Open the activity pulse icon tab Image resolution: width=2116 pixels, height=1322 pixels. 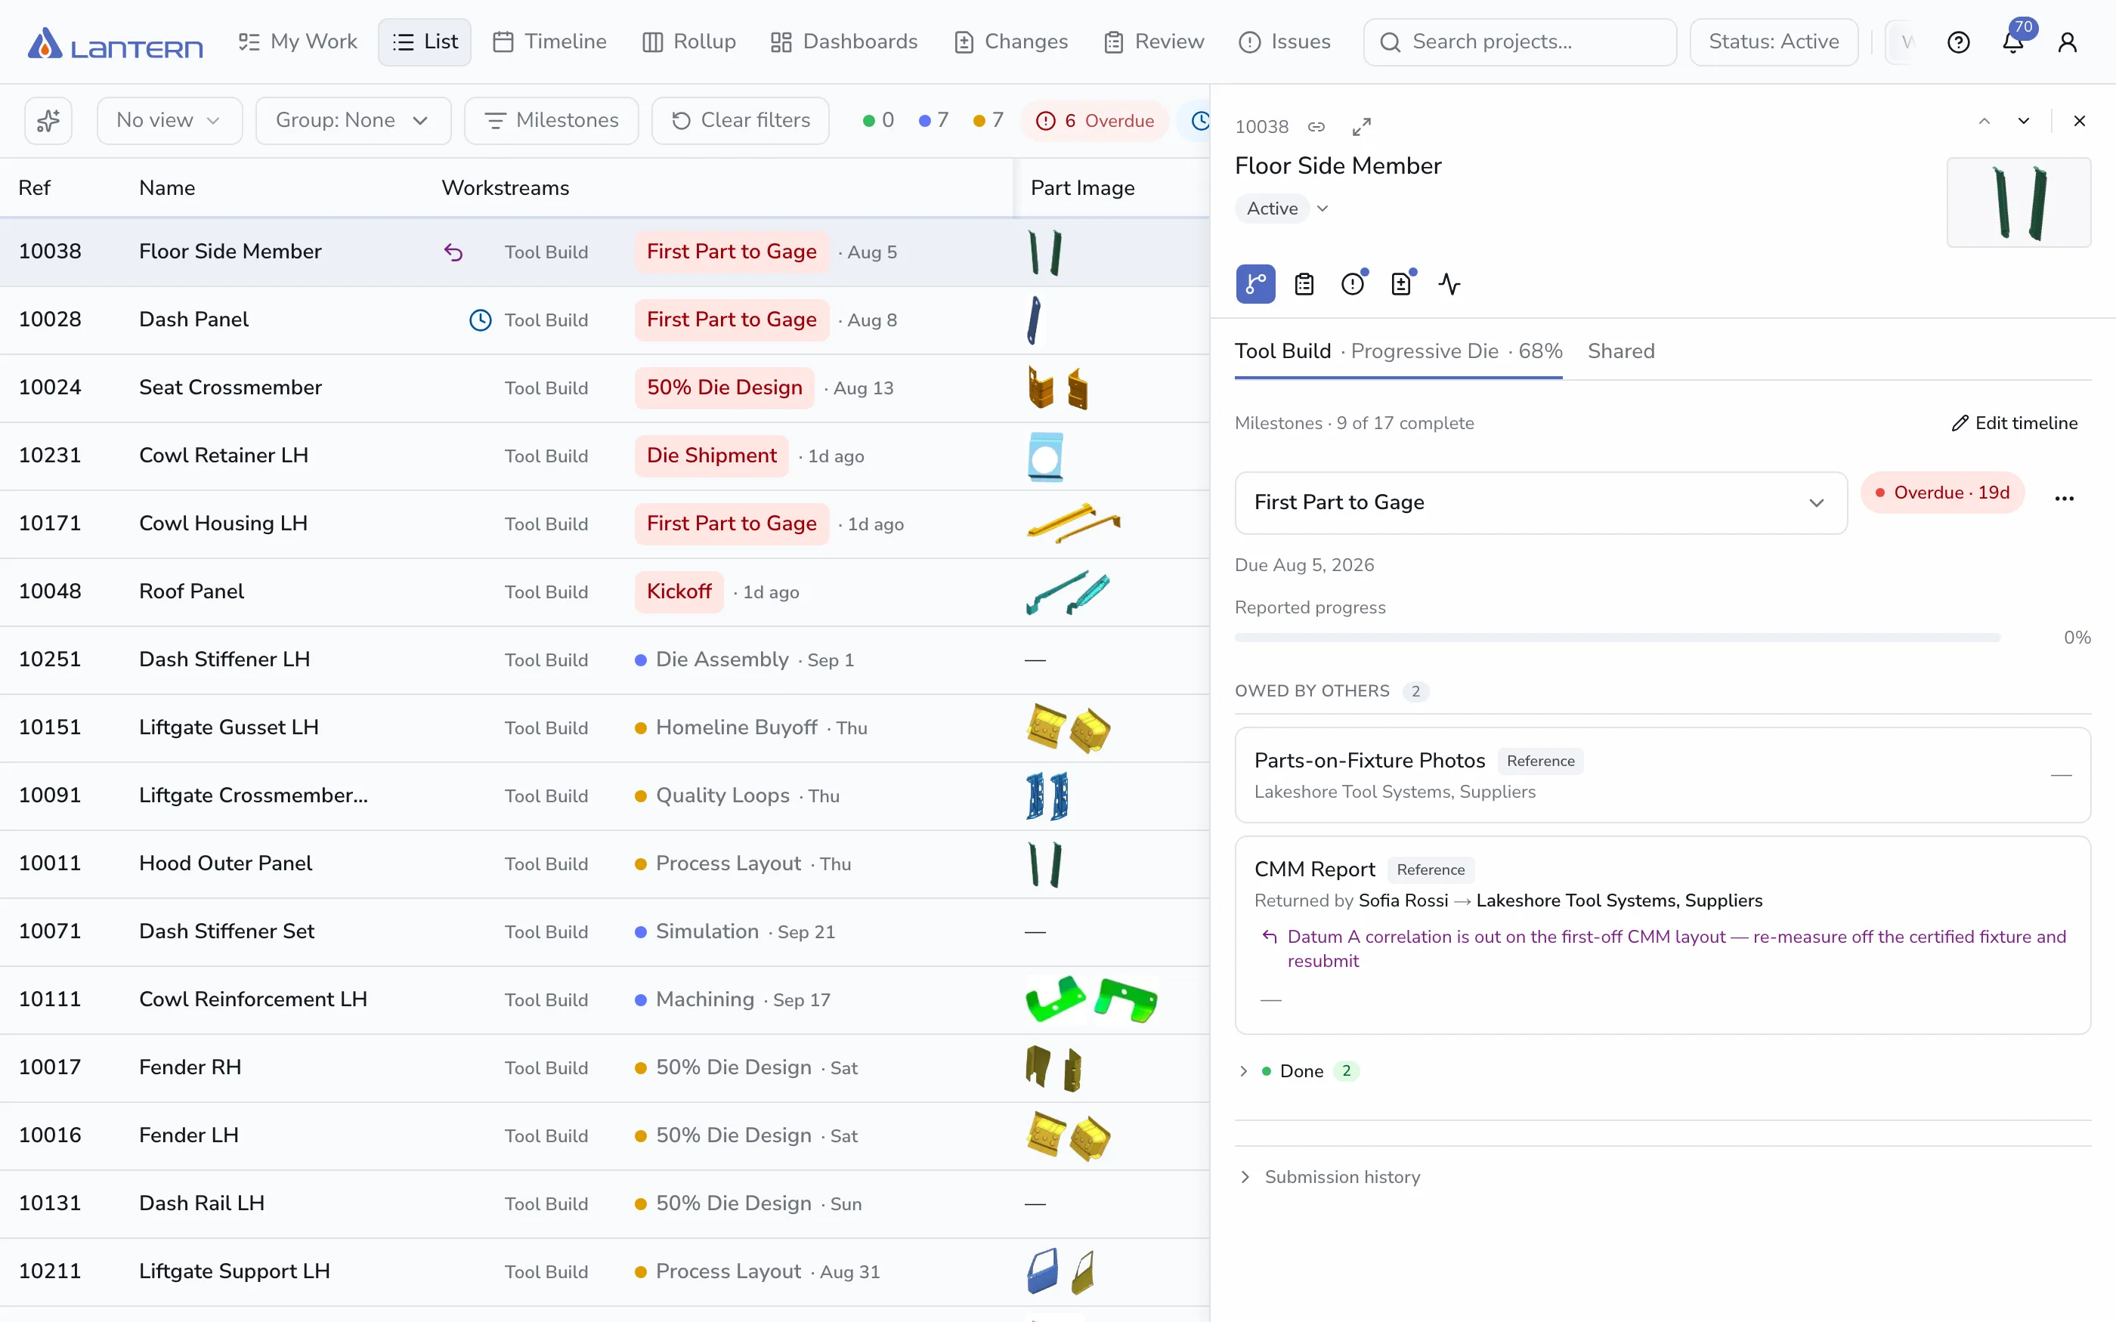(1449, 284)
